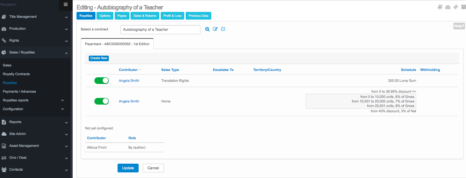Toggle off the Home sales royalty
466x178 pixels.
coord(101,101)
